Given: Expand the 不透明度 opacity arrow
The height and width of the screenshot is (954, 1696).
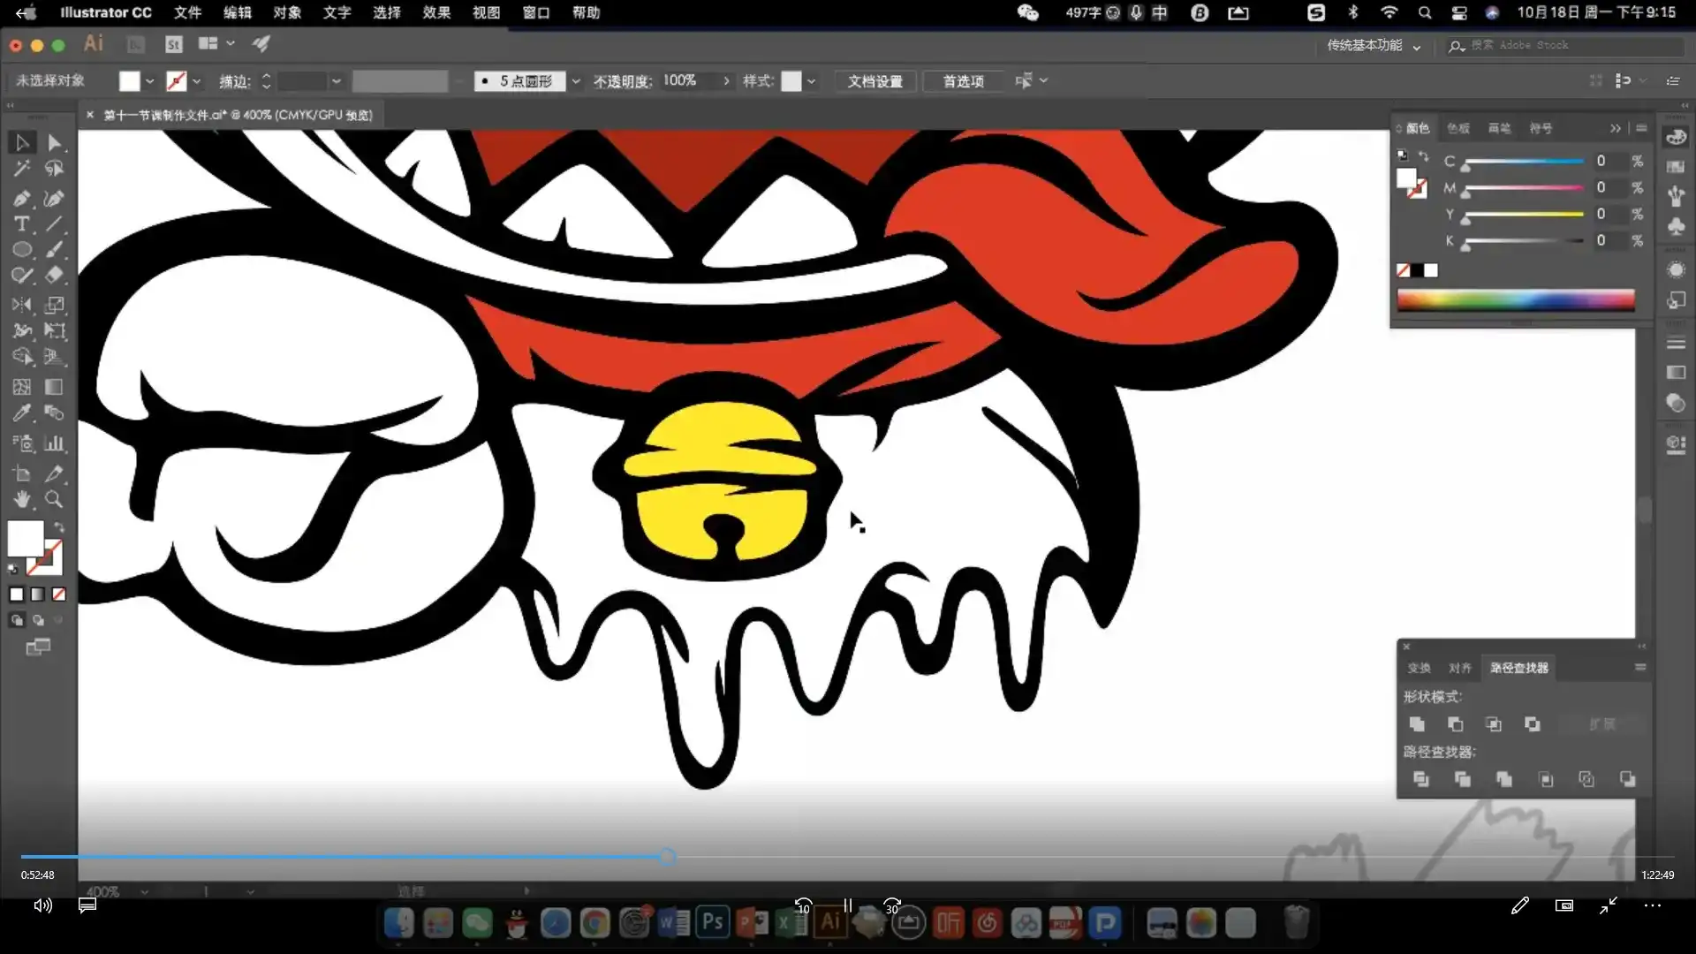Looking at the screenshot, I should coord(726,80).
